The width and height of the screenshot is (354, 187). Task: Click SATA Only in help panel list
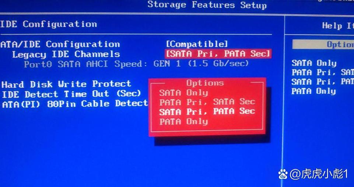314,63
